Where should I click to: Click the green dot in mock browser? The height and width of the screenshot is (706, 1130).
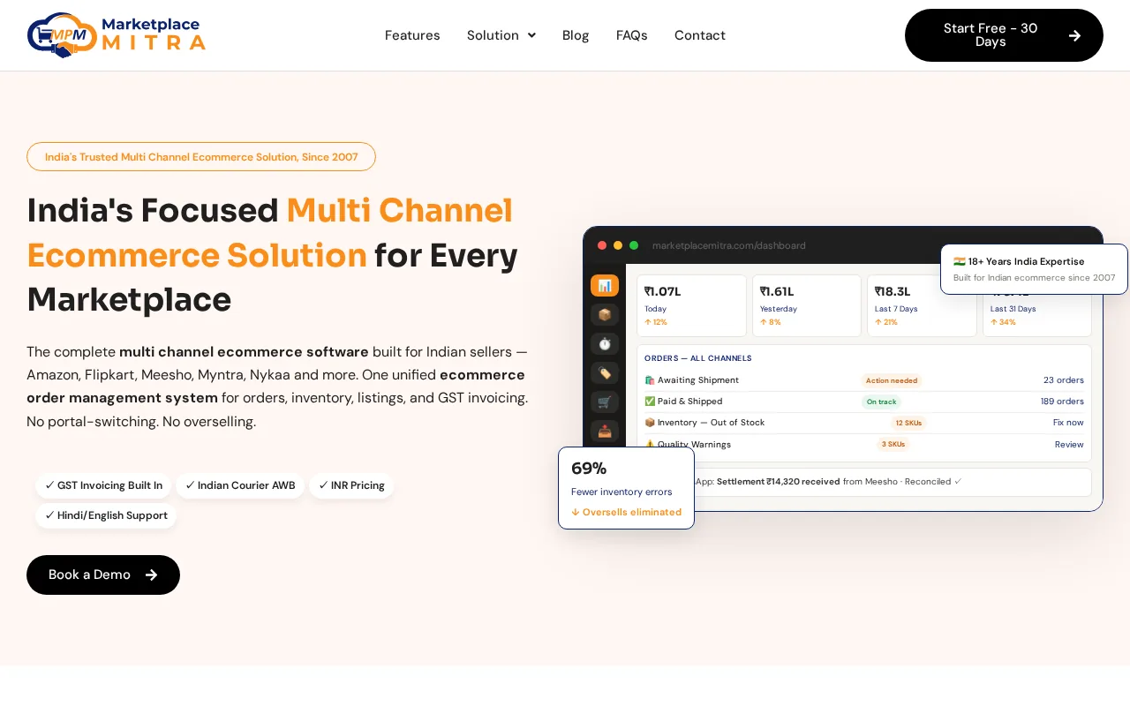(634, 245)
